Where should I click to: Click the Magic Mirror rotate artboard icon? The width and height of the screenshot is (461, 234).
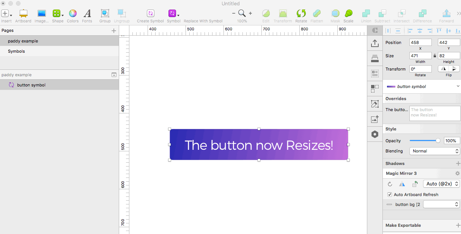point(415,184)
